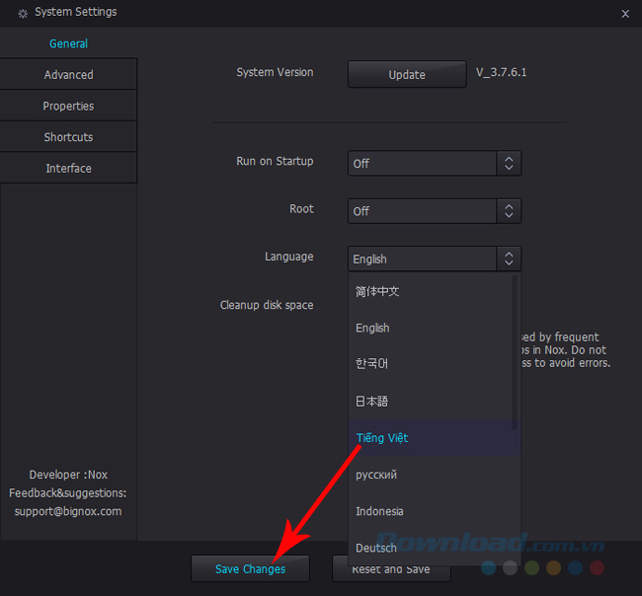Choose русский in the language list
Viewport: 642px width, 596px height.
point(435,475)
